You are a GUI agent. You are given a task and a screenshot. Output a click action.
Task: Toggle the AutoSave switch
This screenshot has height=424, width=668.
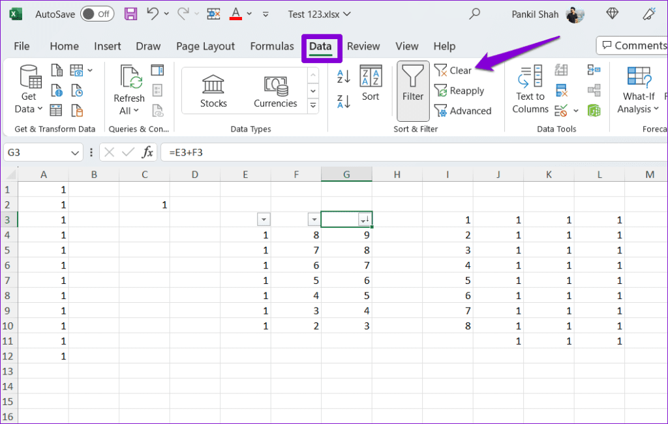tap(97, 14)
